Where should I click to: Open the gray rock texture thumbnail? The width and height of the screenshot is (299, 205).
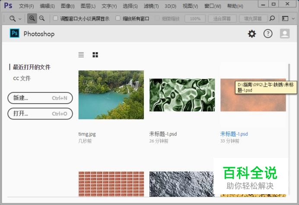[x=181, y=184]
